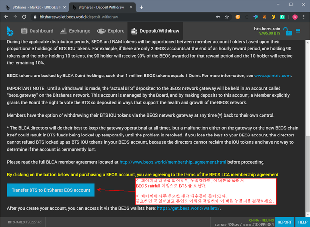Bookmark the page with star icon
310x227 pixels.
click(x=227, y=17)
